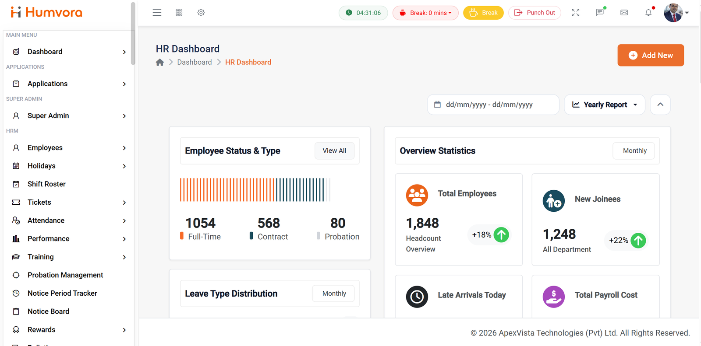Click the Punch Out button
This screenshot has height=346, width=701.
pyautogui.click(x=535, y=13)
